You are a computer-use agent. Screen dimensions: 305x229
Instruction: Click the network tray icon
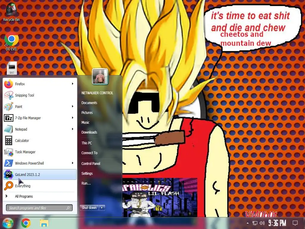tap(255, 223)
